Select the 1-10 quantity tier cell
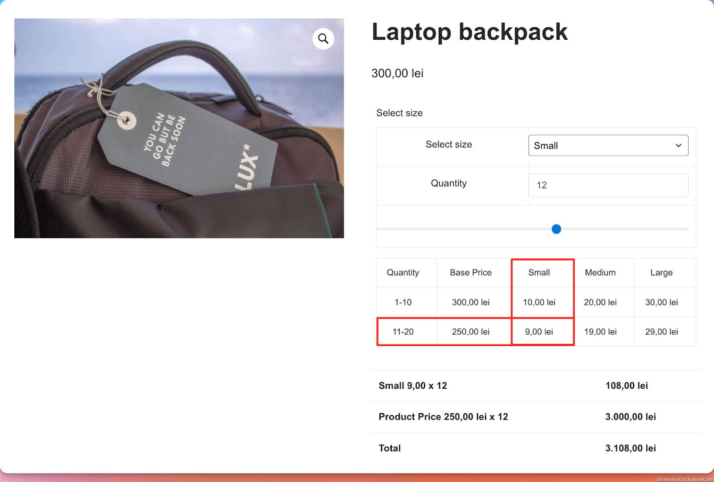The width and height of the screenshot is (714, 482). point(403,302)
